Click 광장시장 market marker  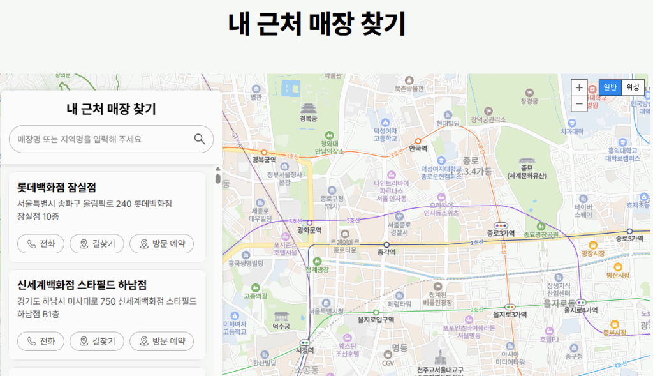[593, 245]
